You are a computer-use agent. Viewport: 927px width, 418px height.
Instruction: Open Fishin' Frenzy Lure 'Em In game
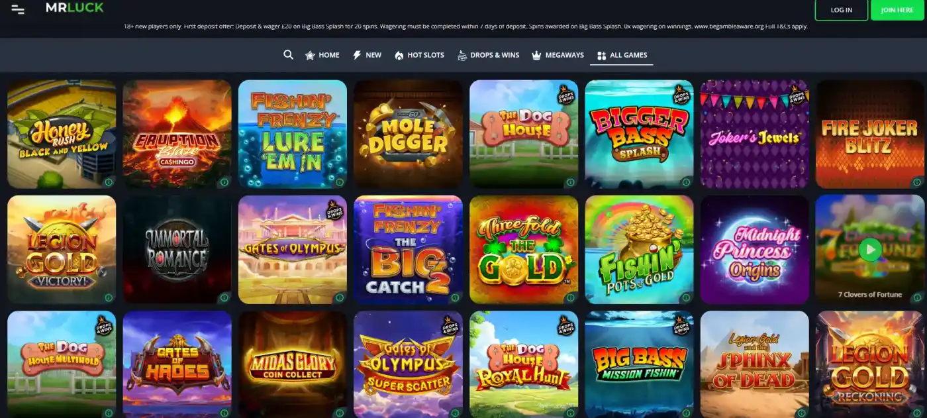293,134
